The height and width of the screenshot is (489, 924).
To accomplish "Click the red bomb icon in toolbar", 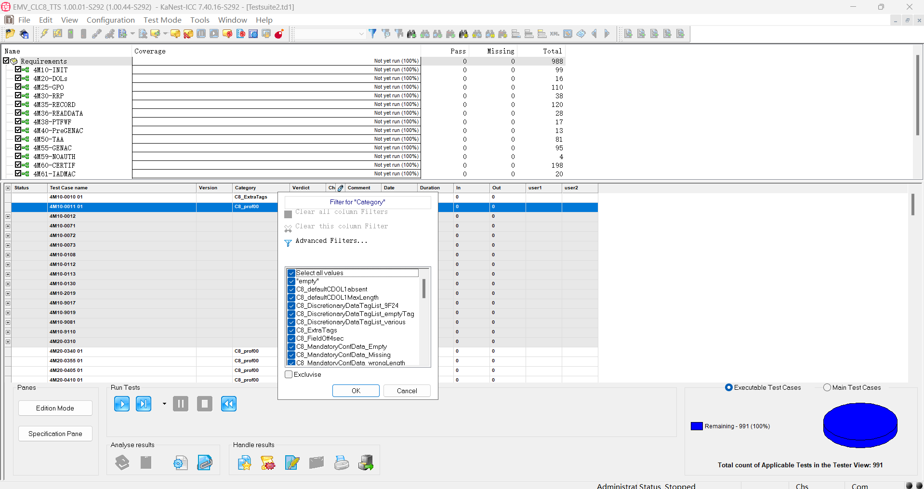I will click(x=279, y=34).
